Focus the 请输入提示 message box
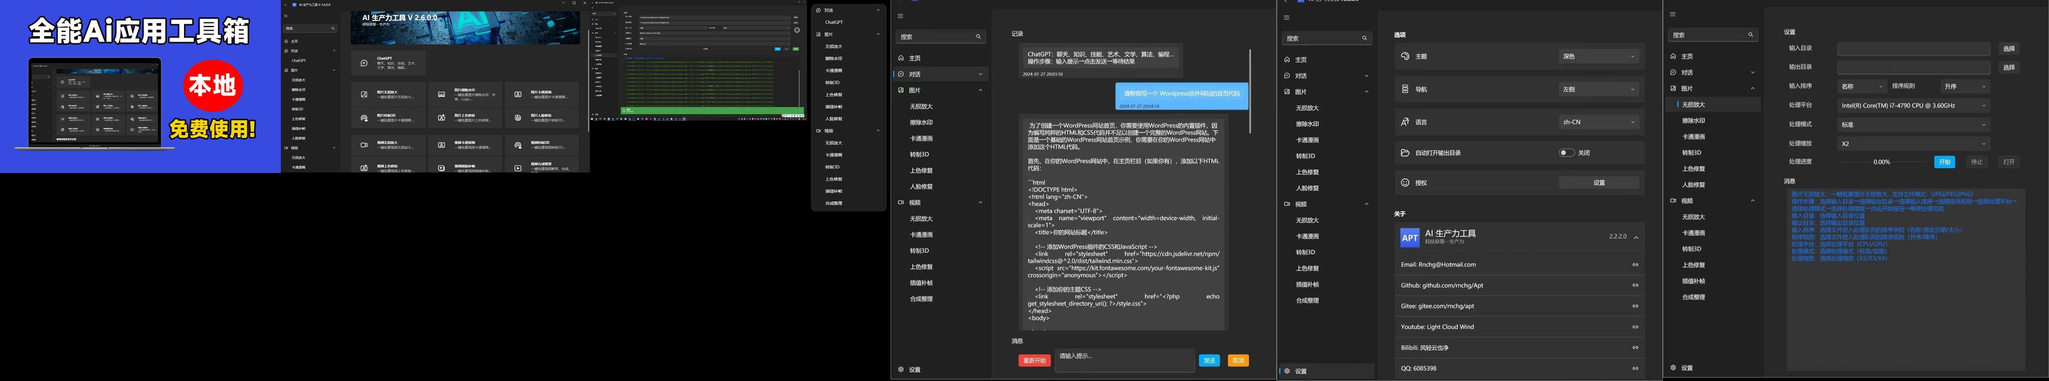Image resolution: width=2049 pixels, height=381 pixels. click(1124, 361)
